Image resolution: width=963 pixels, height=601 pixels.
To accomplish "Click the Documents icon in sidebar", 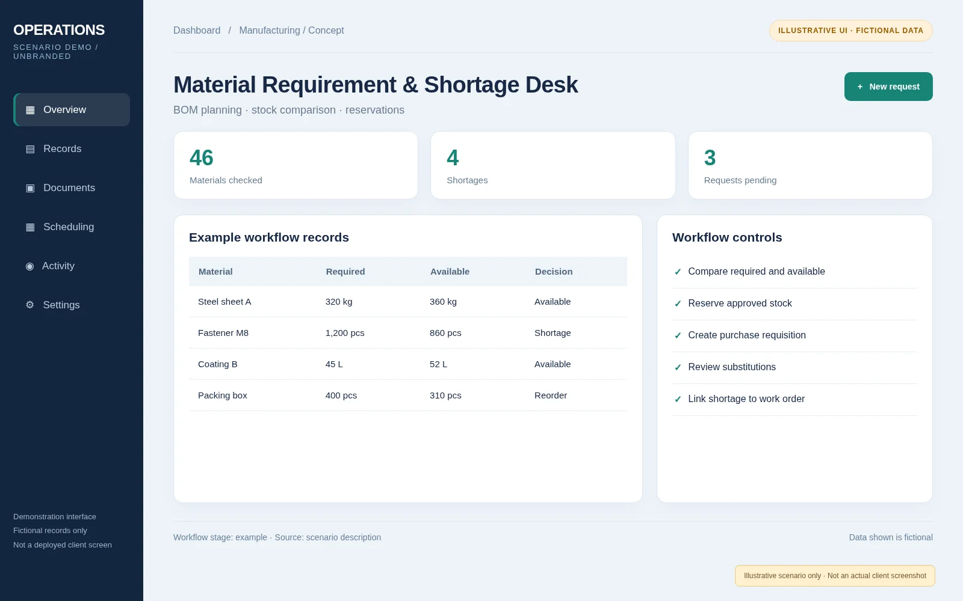I will pyautogui.click(x=30, y=188).
